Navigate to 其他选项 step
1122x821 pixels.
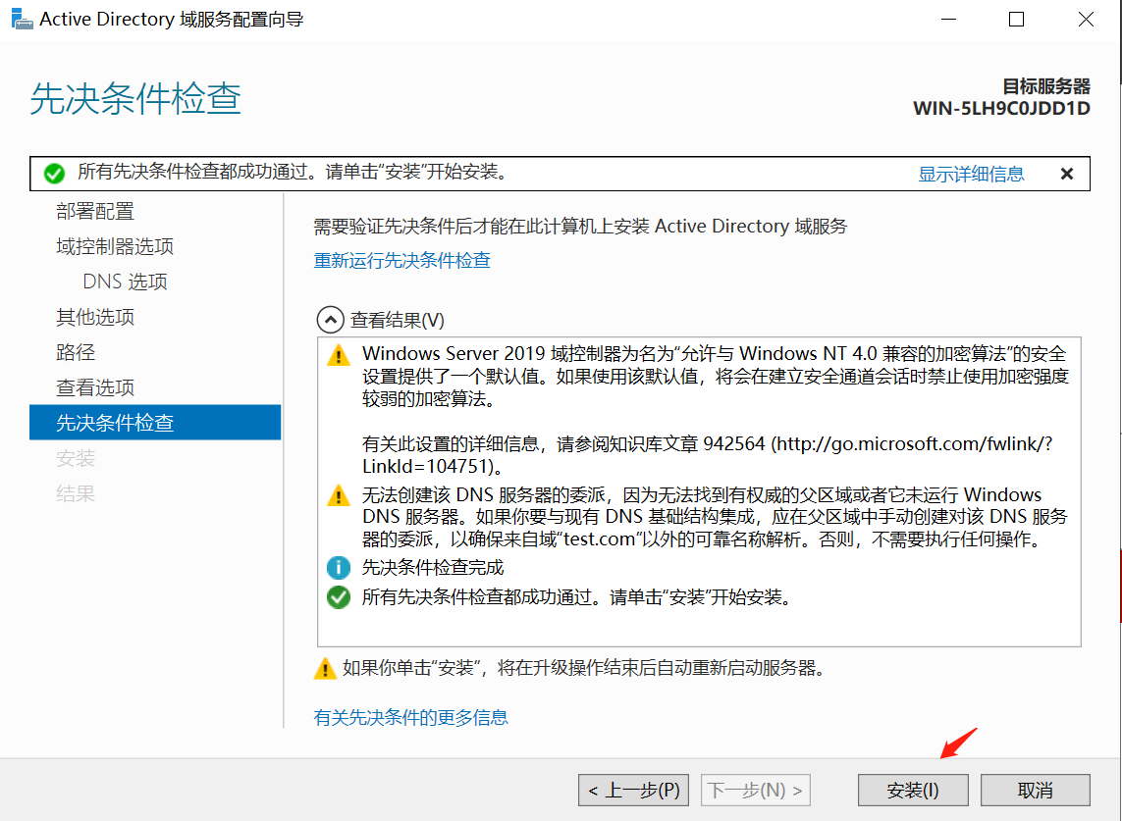point(95,317)
